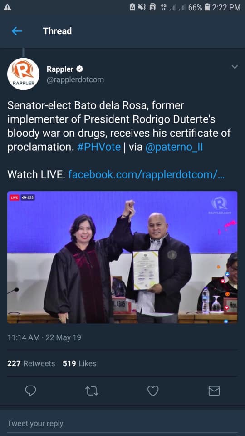This screenshot has height=436, width=245.
Task: Tap the warning triangle notification icon
Action: coord(7,7)
